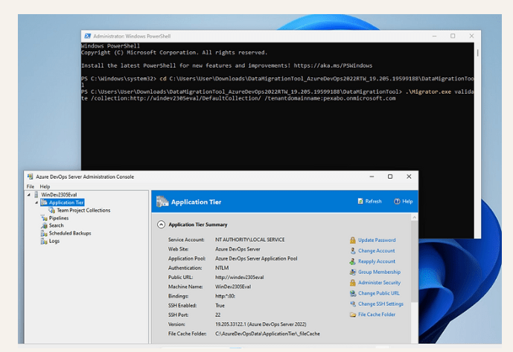Open the File menu in Administration Console

pyautogui.click(x=31, y=187)
